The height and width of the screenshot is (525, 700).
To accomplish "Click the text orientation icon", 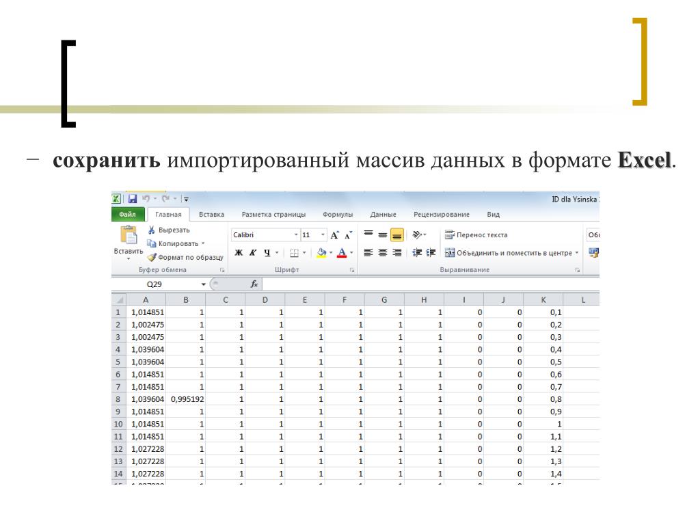I will coord(418,234).
